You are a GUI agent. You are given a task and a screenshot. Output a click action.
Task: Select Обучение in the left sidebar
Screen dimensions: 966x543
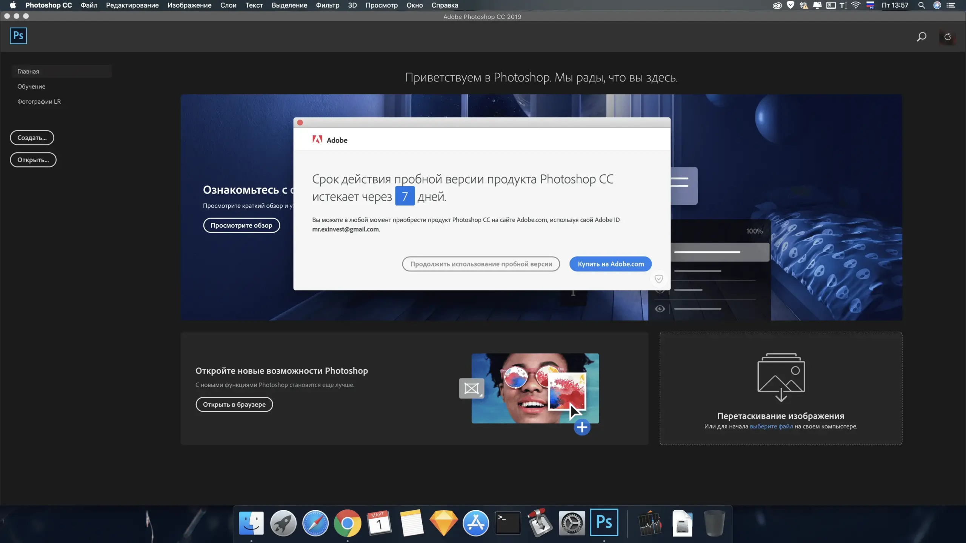pos(31,86)
